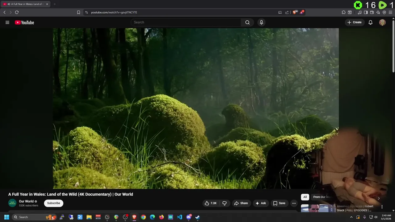Share the Wales documentary video
Image resolution: width=395 pixels, height=222 pixels.
241,203
